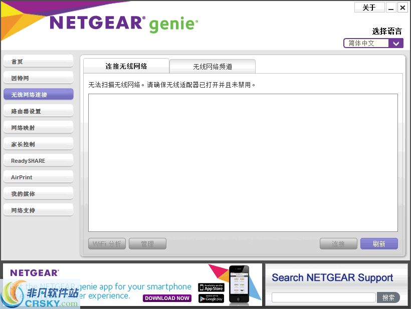Image resolution: width=411 pixels, height=309 pixels.
Task: Click the 关于 about button
Action: [x=369, y=7]
